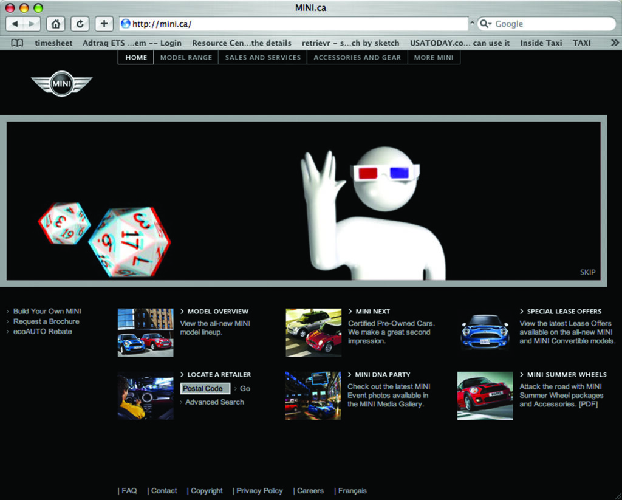Click the small 3D die showing 19
This screenshot has height=500, width=622.
coord(64,223)
